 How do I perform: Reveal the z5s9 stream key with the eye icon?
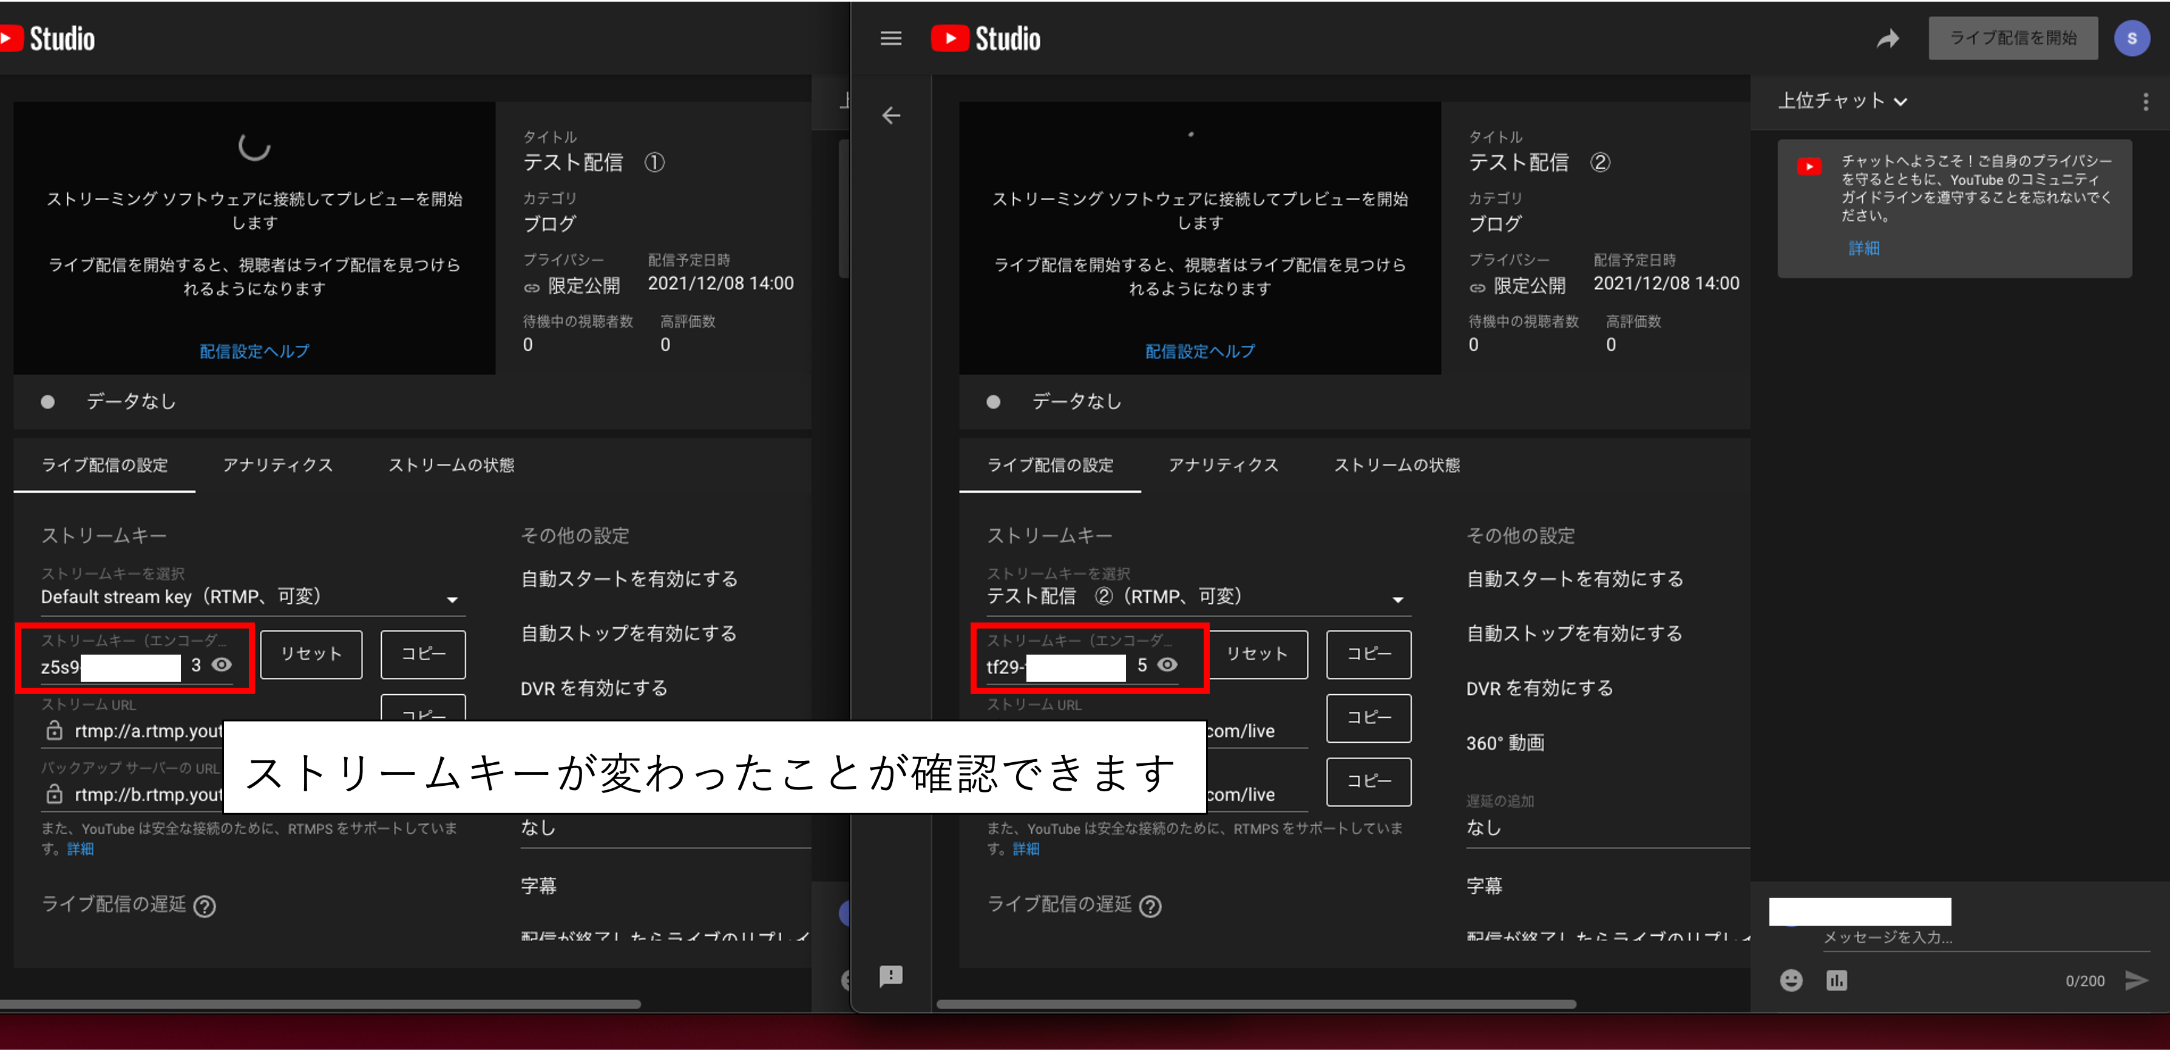click(x=222, y=665)
